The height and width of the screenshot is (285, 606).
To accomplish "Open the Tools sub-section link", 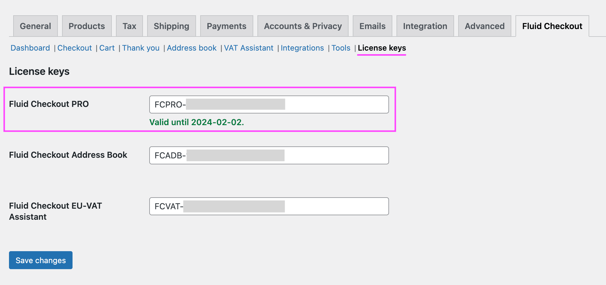I will click(341, 48).
